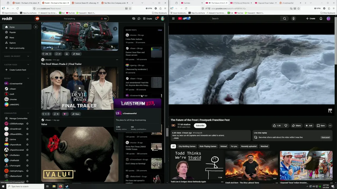The width and height of the screenshot is (337, 189).
Task: Select Recently uploaded filter chip
Action: tap(249, 146)
